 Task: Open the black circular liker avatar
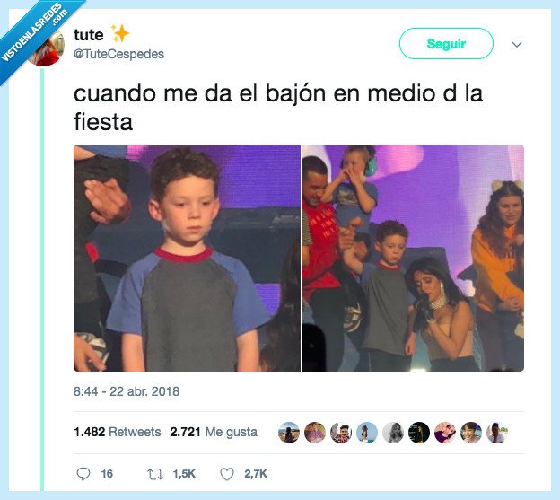pos(418,433)
